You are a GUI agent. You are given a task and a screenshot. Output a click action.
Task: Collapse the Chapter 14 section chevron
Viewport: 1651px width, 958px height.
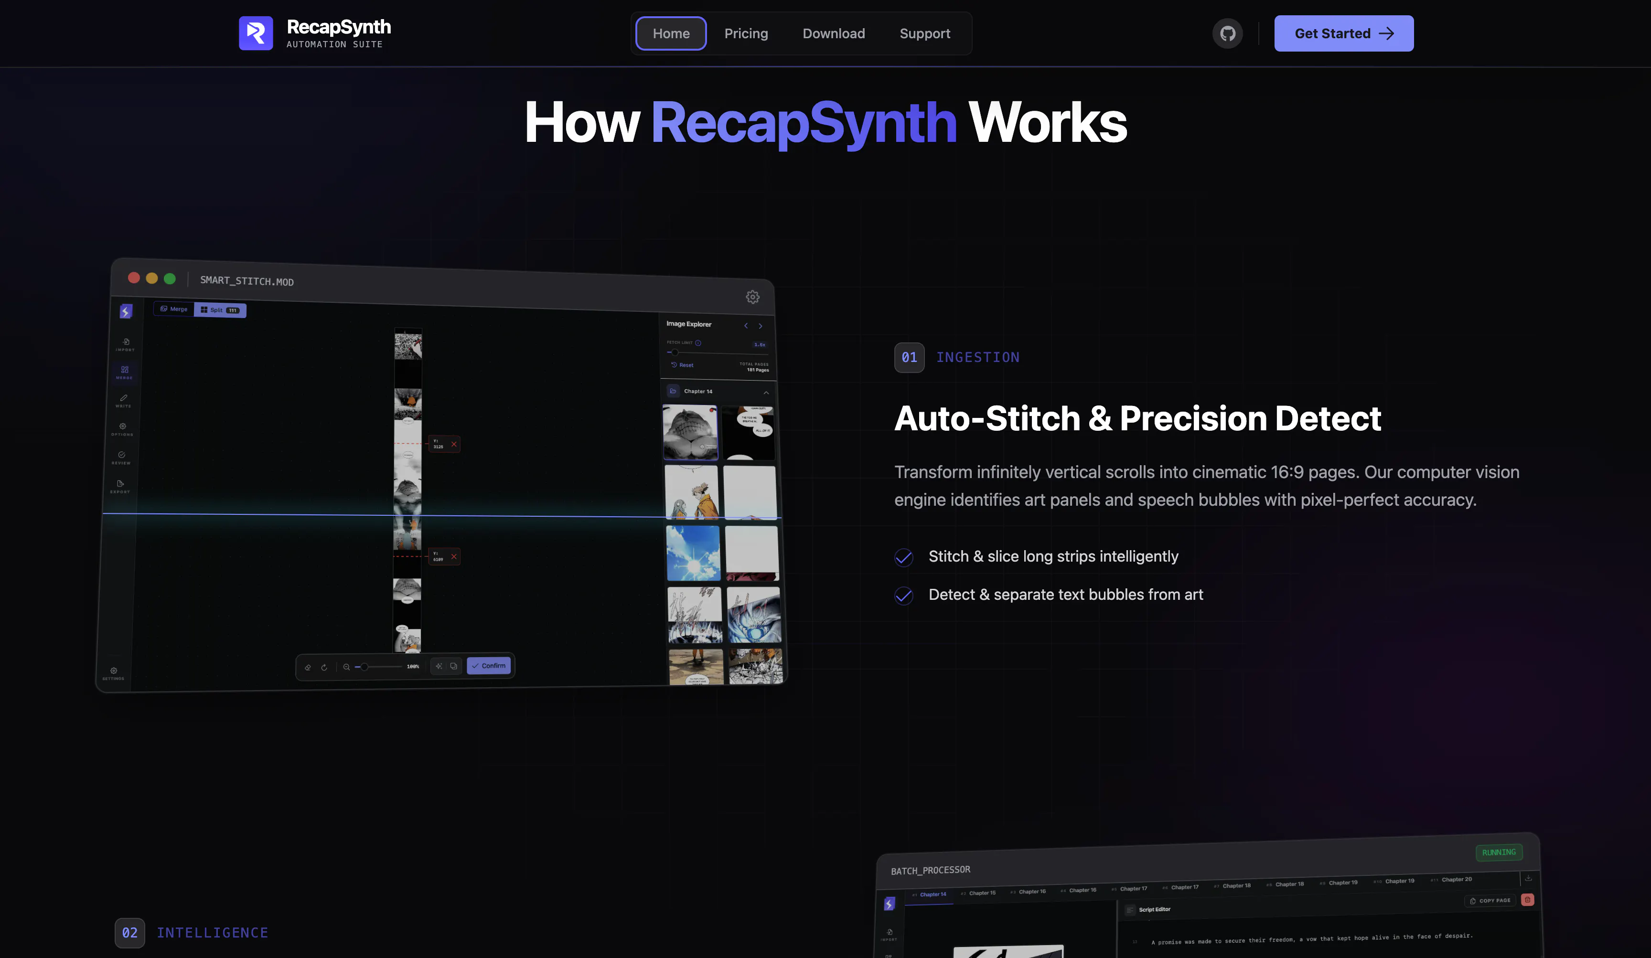click(766, 393)
